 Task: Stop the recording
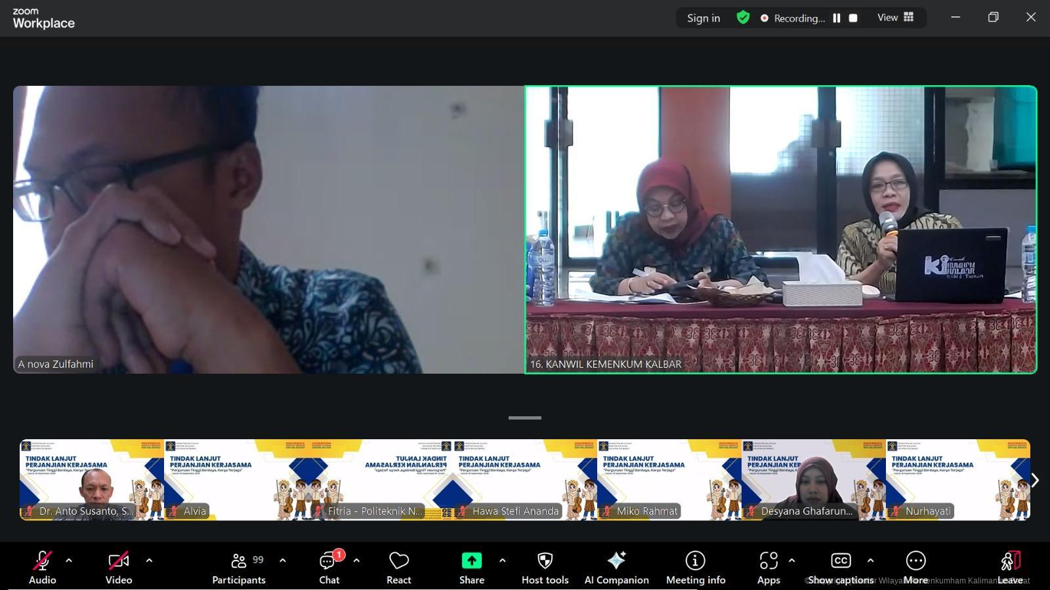[853, 18]
